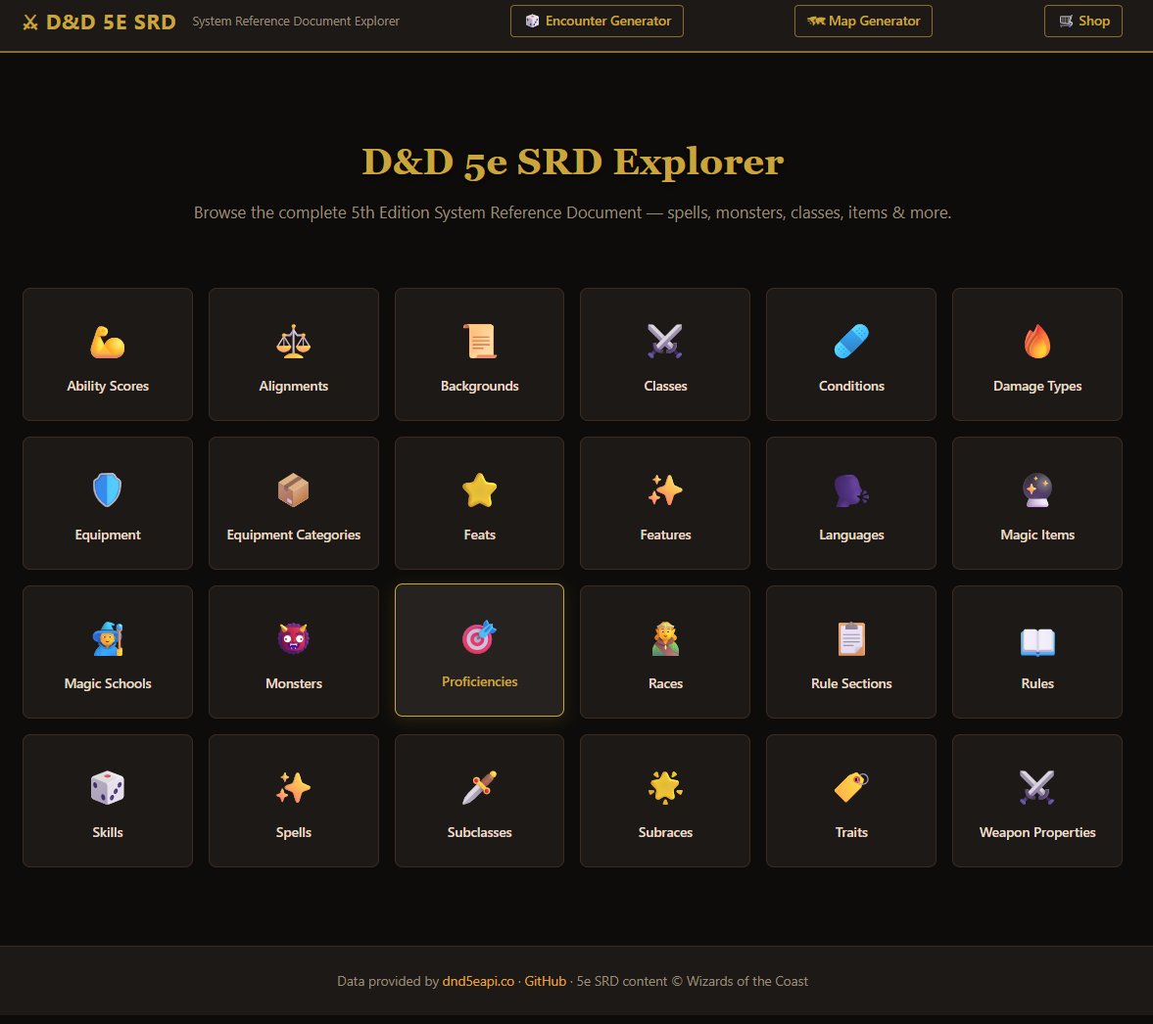Click the Equipment Categories box icon

point(294,490)
